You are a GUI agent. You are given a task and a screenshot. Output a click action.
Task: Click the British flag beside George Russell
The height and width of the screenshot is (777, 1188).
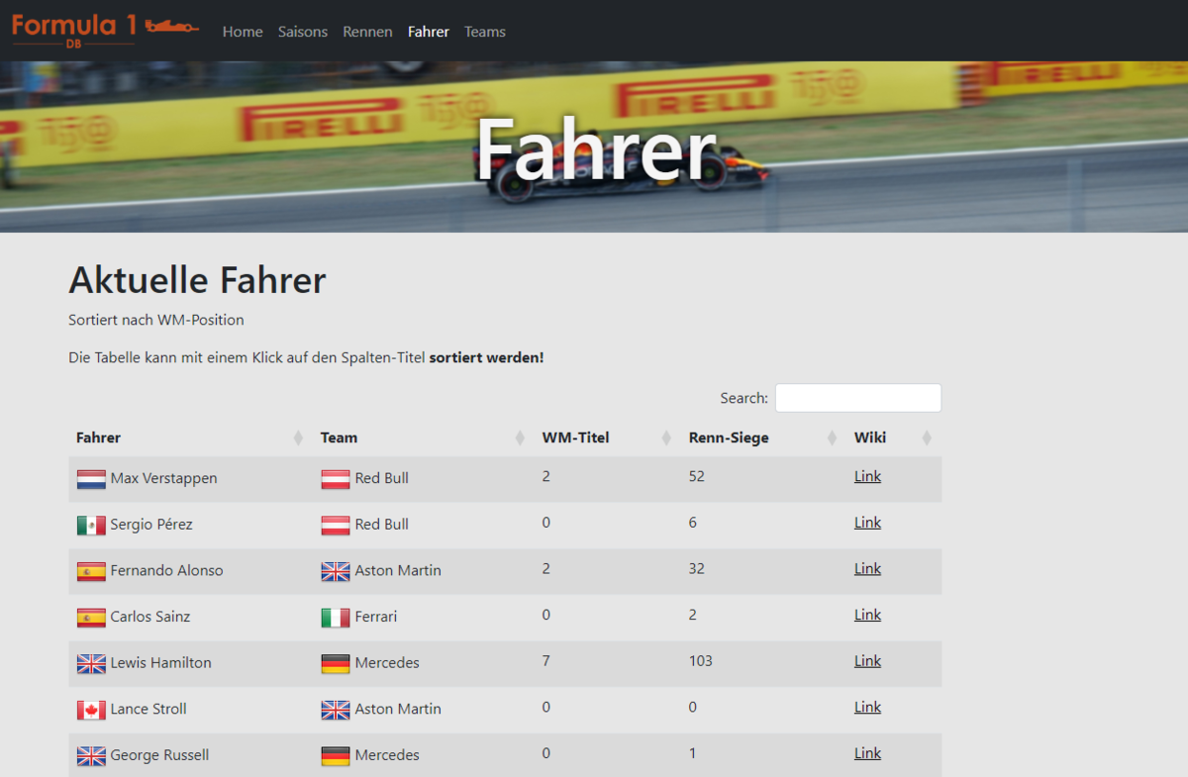(91, 756)
